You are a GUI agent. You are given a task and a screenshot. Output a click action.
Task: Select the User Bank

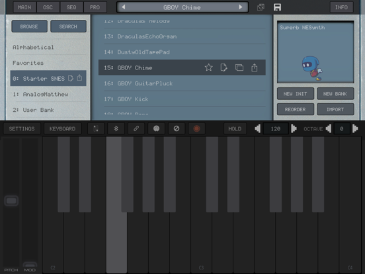coord(48,110)
